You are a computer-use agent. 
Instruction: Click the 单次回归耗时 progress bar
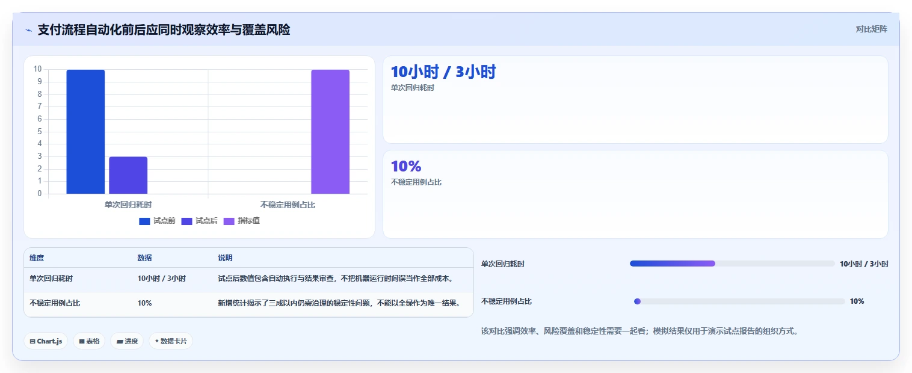pos(732,264)
